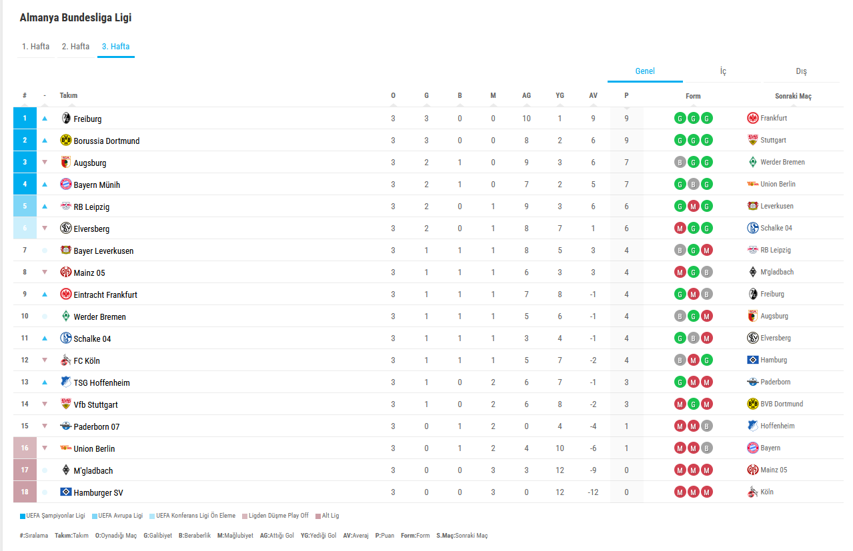The image size is (853, 551).
Task: Select the Genel standings tab
Action: coord(645,71)
